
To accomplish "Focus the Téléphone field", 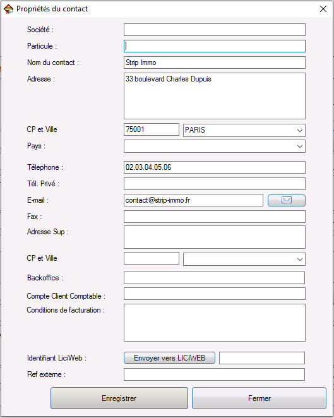I will click(215, 167).
